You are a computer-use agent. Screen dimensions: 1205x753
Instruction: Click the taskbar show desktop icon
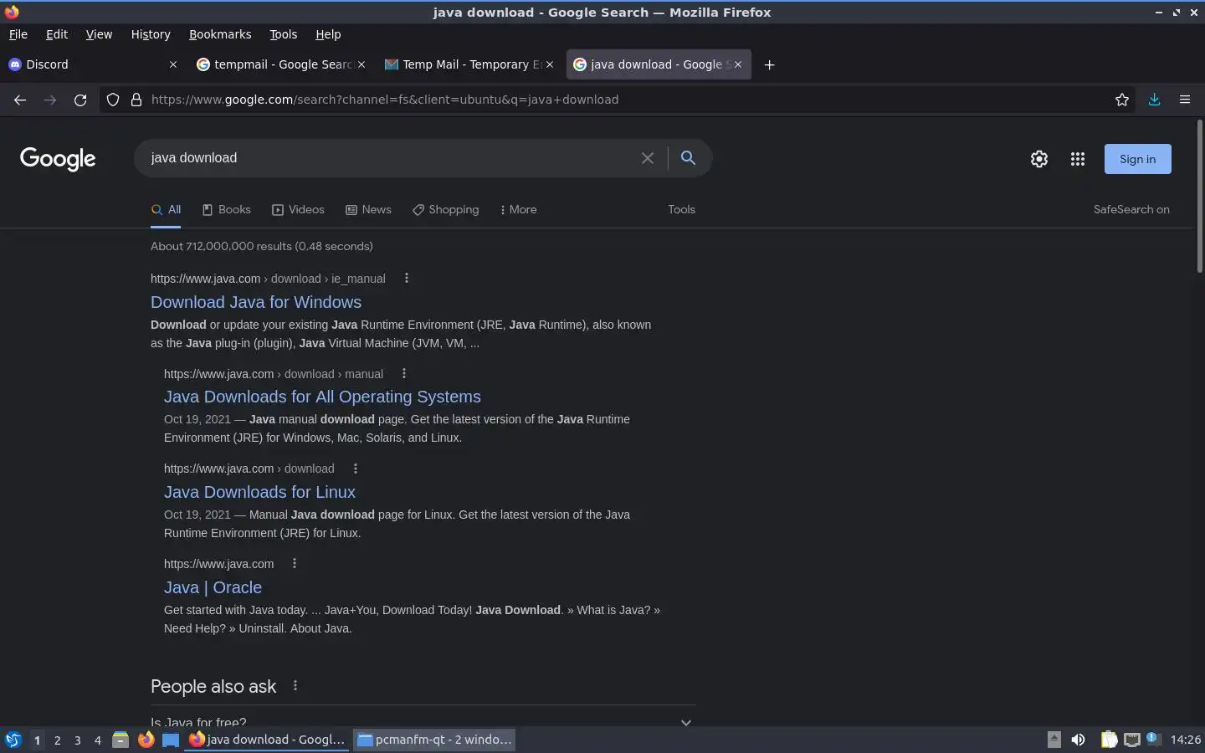pos(171,740)
